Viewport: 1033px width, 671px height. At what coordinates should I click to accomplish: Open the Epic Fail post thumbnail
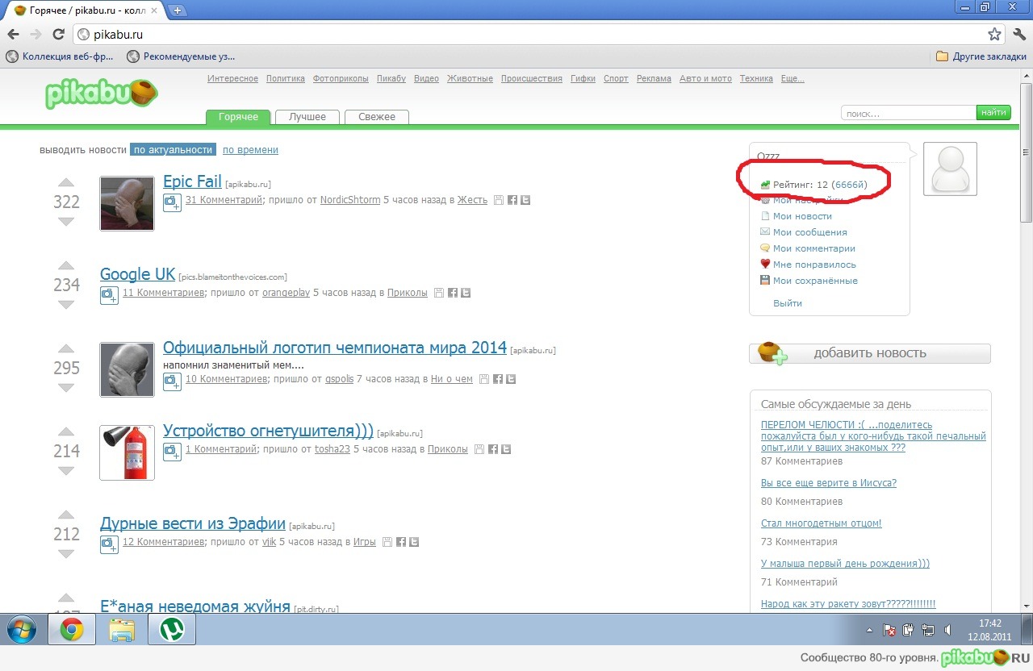click(x=127, y=203)
